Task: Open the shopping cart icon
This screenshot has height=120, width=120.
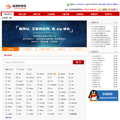Action: (x=99, y=9)
